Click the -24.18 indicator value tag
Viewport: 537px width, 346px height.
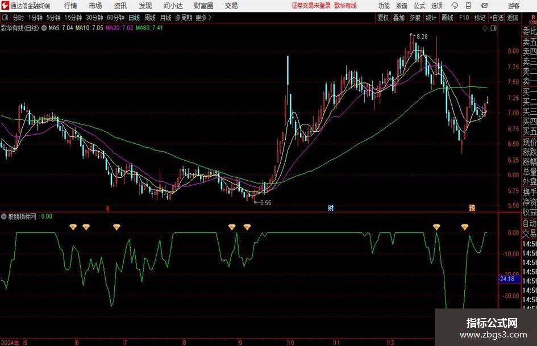tap(508, 279)
